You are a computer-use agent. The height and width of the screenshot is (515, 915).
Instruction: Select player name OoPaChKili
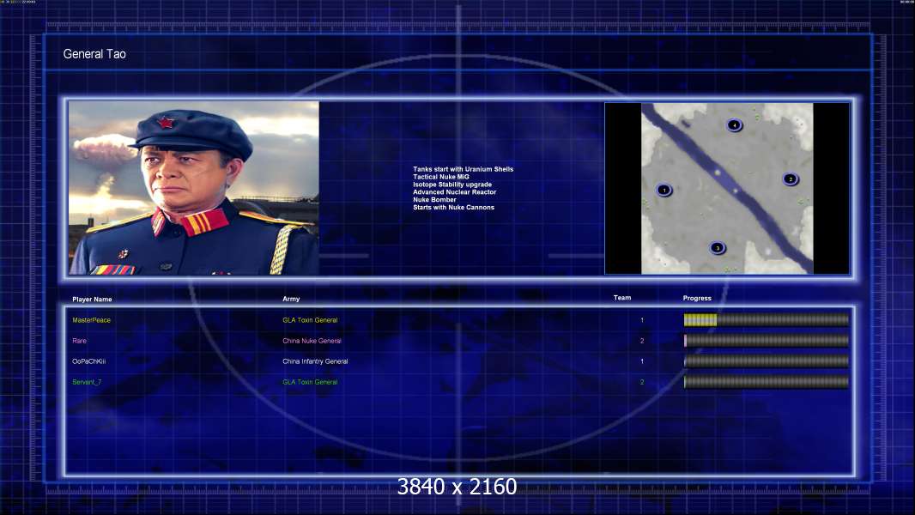point(88,361)
